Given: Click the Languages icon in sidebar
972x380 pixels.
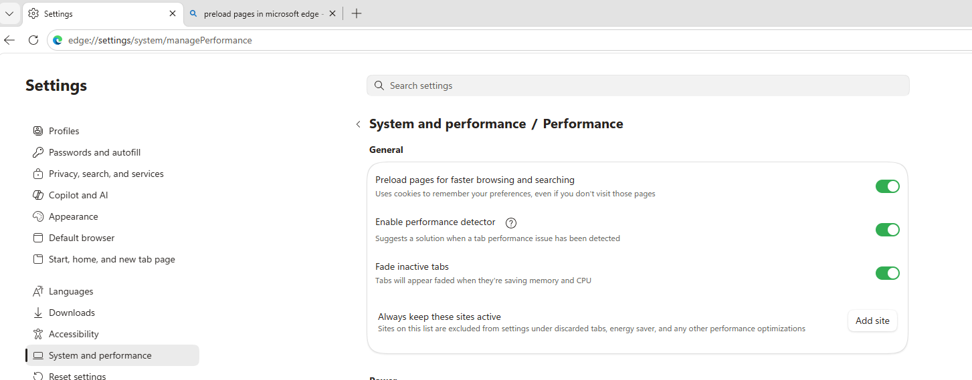Looking at the screenshot, I should [x=38, y=291].
